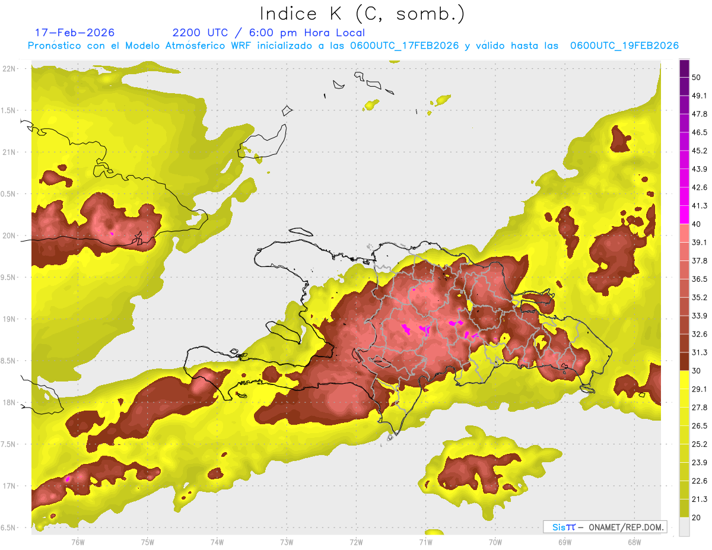Click the longitude label '69W'
Image resolution: width=712 pixels, height=550 pixels.
coord(564,542)
